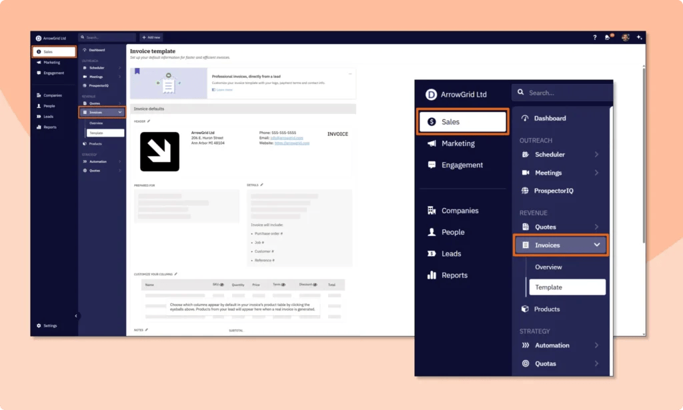Launch the AI assistant sparkle icon
Image resolution: width=683 pixels, height=410 pixels.
(639, 38)
